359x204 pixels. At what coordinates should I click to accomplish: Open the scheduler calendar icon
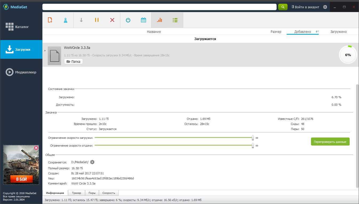(x=143, y=20)
